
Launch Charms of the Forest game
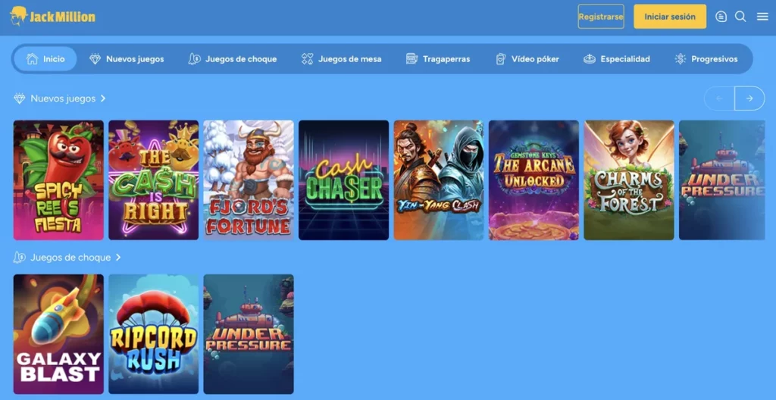point(628,180)
